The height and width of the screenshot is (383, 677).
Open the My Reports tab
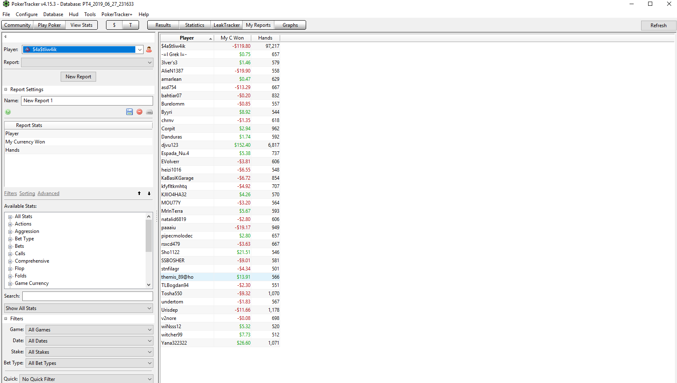(x=258, y=25)
